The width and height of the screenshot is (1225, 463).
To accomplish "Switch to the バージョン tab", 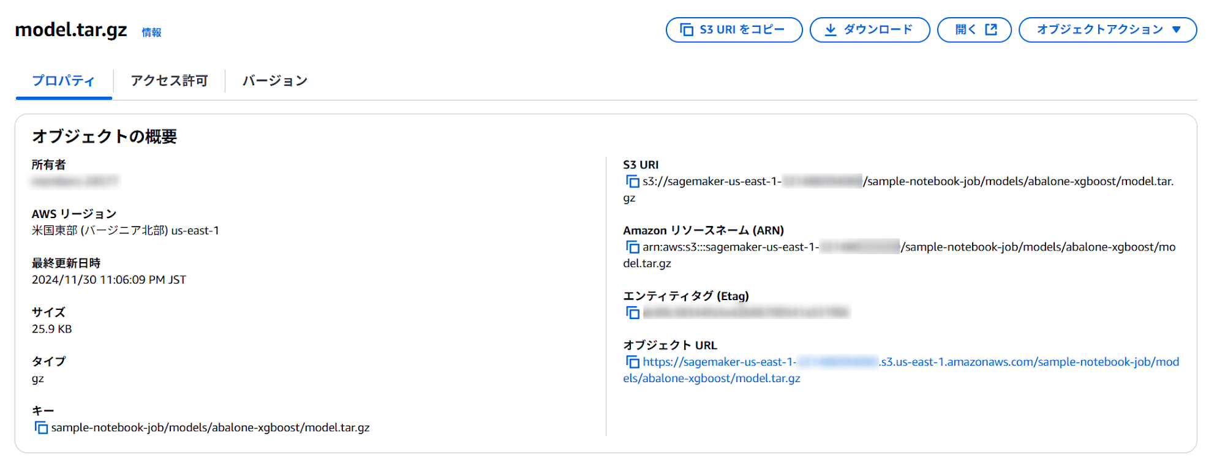I will click(x=275, y=81).
